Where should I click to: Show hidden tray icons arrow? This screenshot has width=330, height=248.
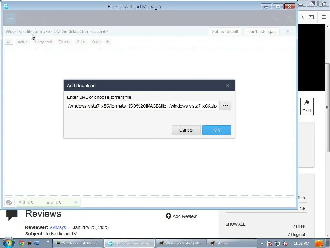pos(262,243)
